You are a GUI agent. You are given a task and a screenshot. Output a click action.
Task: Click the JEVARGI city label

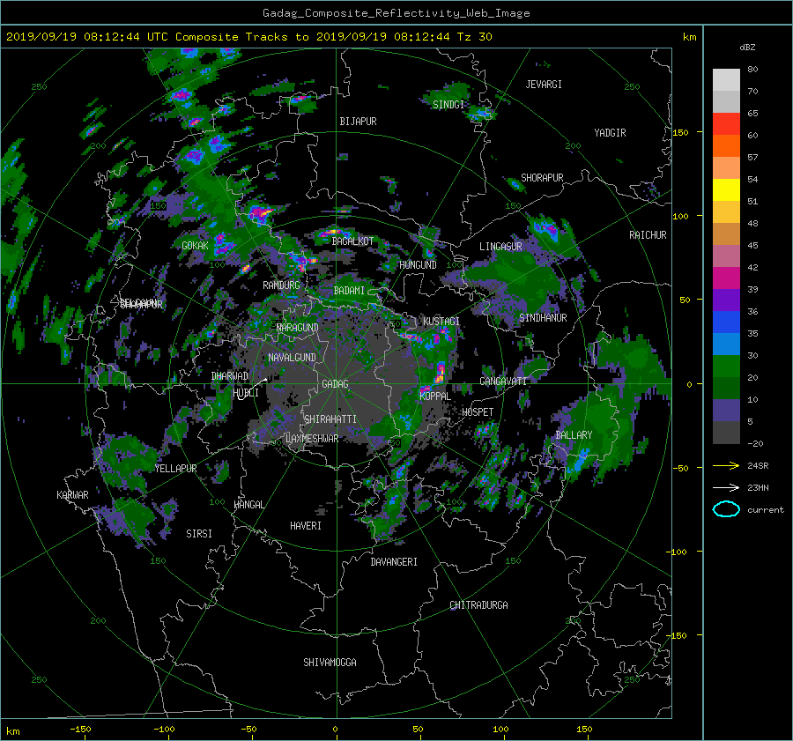click(544, 85)
